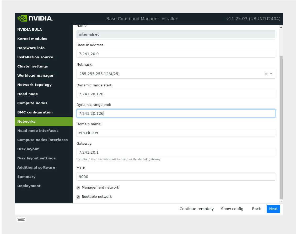This screenshot has width=296, height=234.
Task: Jump to Network topology step
Action: (34, 85)
